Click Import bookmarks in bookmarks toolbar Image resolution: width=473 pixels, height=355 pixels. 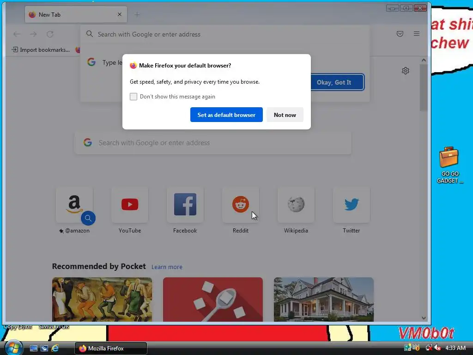point(41,50)
